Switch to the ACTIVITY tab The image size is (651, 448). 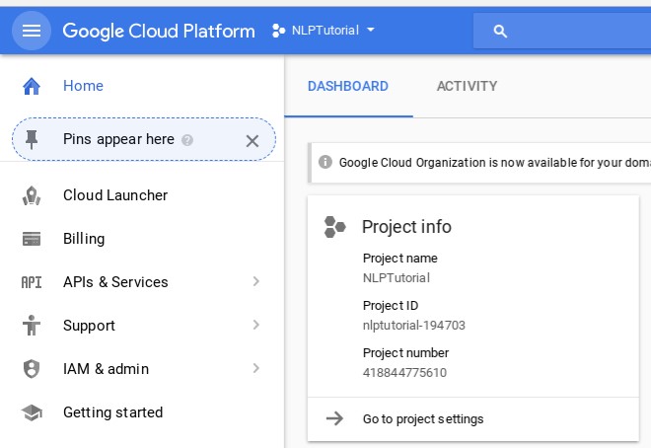point(468,86)
